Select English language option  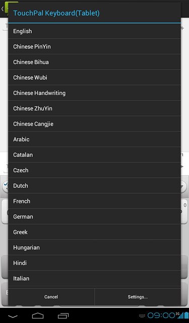94,31
